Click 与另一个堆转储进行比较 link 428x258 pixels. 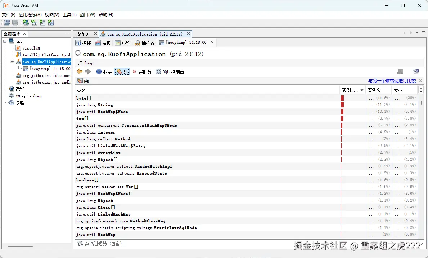(x=392, y=80)
